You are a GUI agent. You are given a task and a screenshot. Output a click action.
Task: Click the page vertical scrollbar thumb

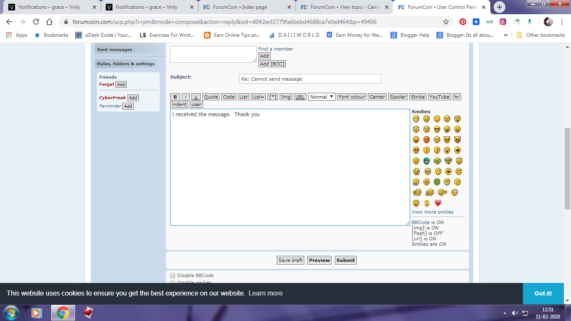(567, 168)
